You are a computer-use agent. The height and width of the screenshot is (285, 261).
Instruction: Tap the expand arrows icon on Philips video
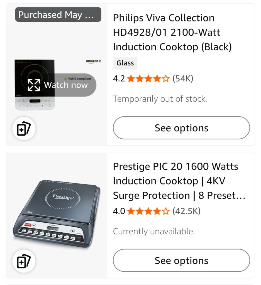[34, 85]
